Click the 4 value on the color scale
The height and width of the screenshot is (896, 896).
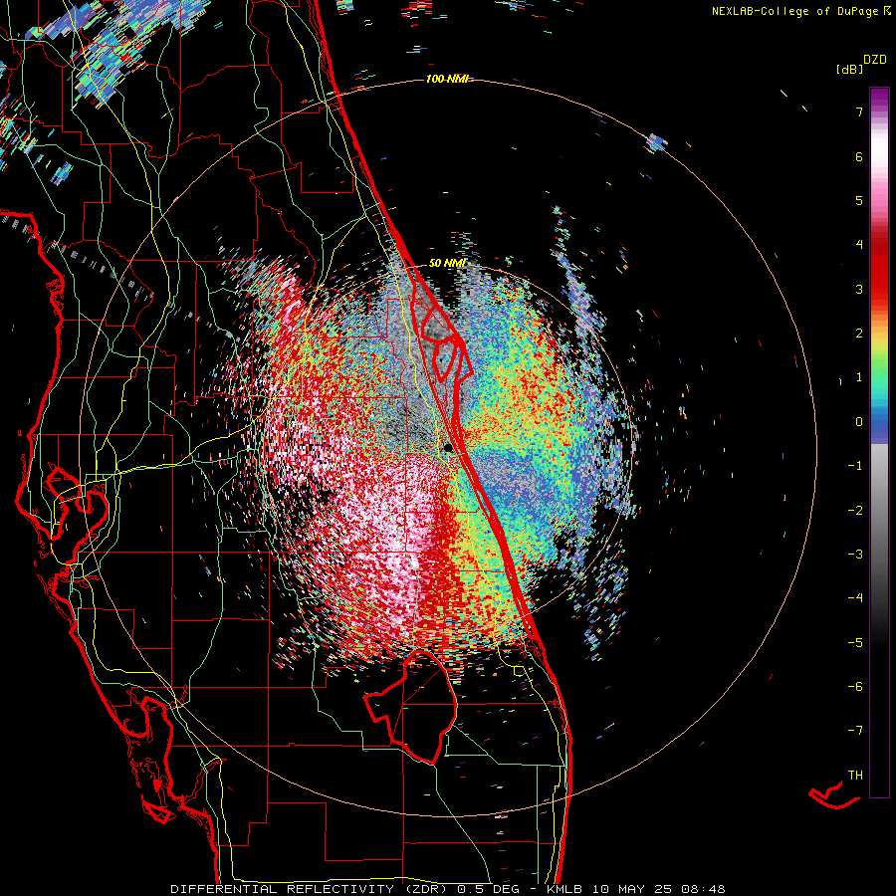(x=859, y=244)
